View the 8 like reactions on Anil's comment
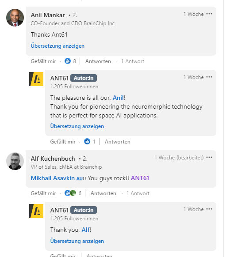Viewport: 230px width, 257px height. (70, 61)
